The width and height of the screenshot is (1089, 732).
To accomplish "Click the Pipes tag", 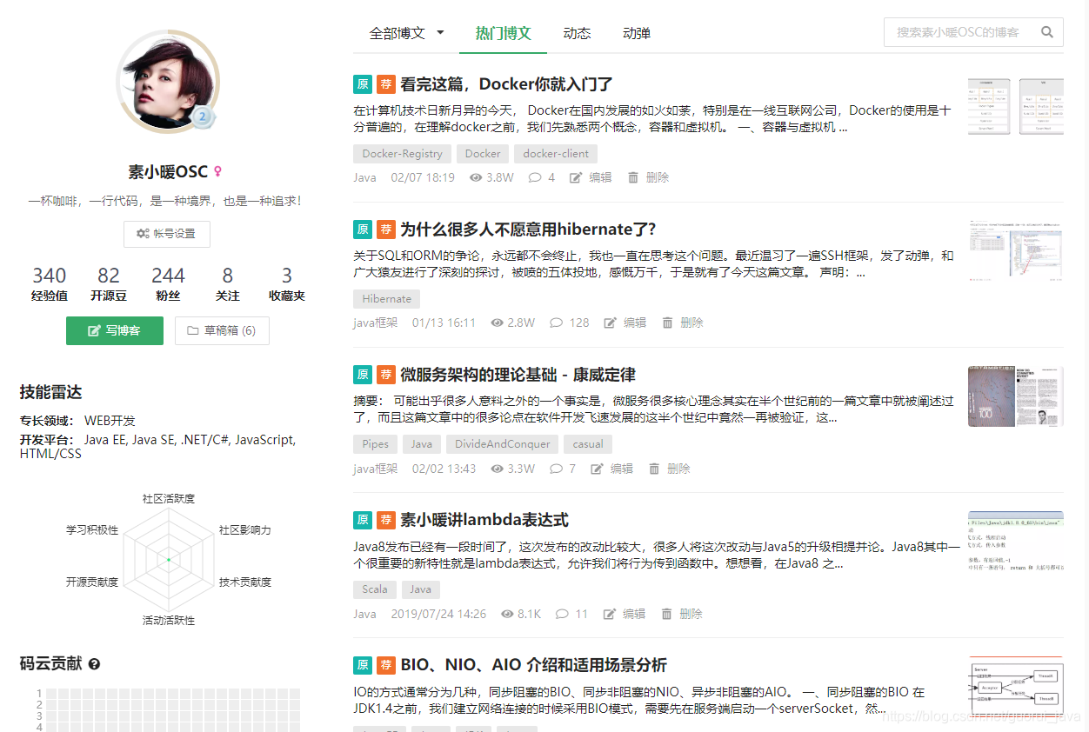I will tap(376, 444).
